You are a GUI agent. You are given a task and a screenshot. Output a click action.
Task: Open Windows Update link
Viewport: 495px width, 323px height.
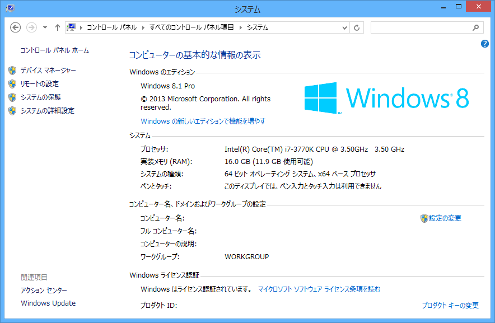(48, 303)
